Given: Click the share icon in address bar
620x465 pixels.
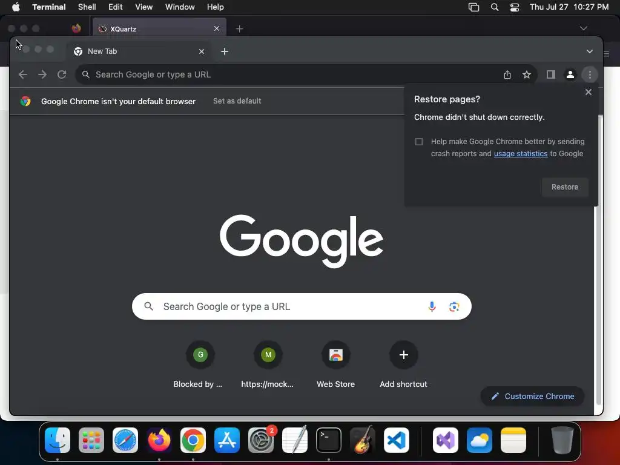Looking at the screenshot, I should (x=507, y=74).
